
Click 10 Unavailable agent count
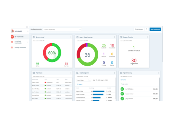coord(112,45)
